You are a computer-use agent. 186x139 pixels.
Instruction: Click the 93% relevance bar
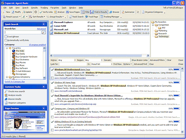pyautogui.click(x=177, y=70)
